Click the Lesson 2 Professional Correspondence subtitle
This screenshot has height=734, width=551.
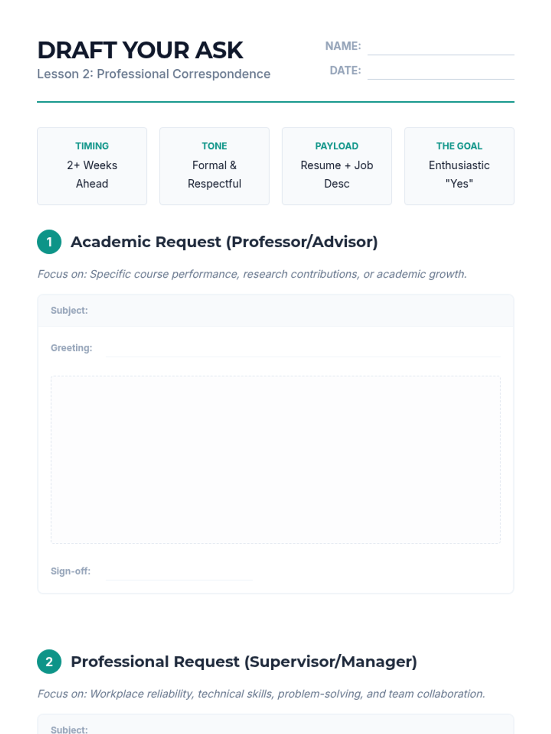154,74
